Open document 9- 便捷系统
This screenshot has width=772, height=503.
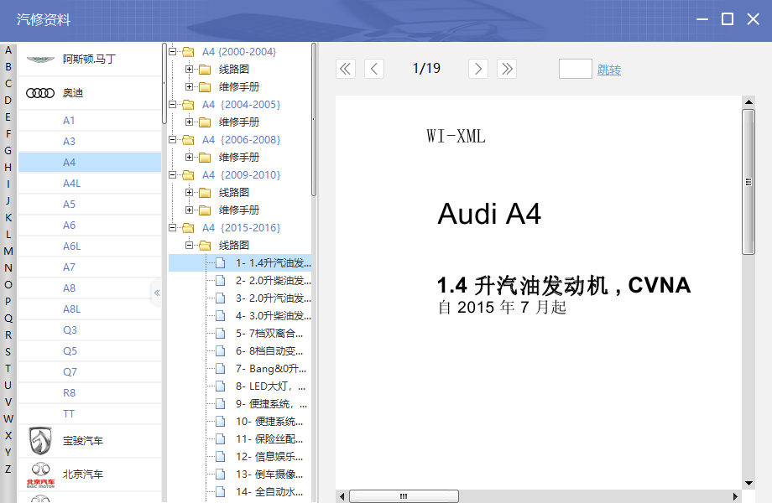click(x=271, y=404)
